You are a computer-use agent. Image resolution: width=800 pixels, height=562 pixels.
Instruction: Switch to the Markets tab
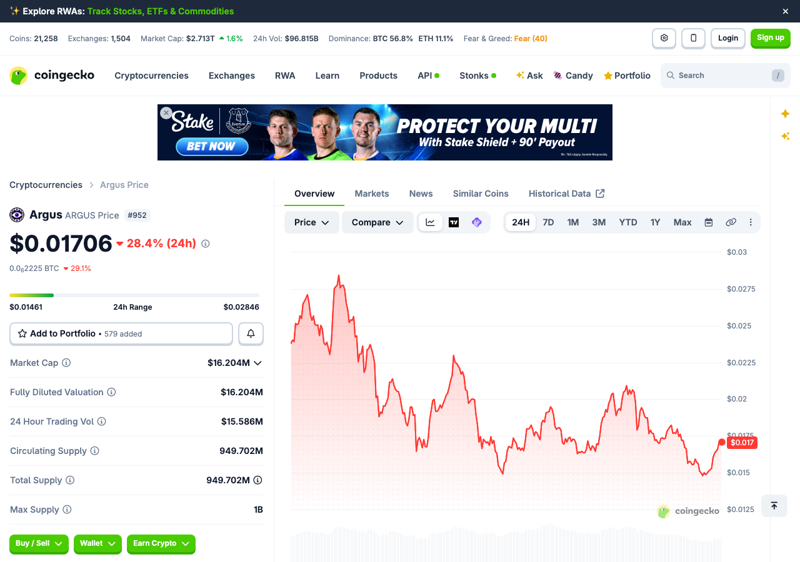[x=372, y=194]
